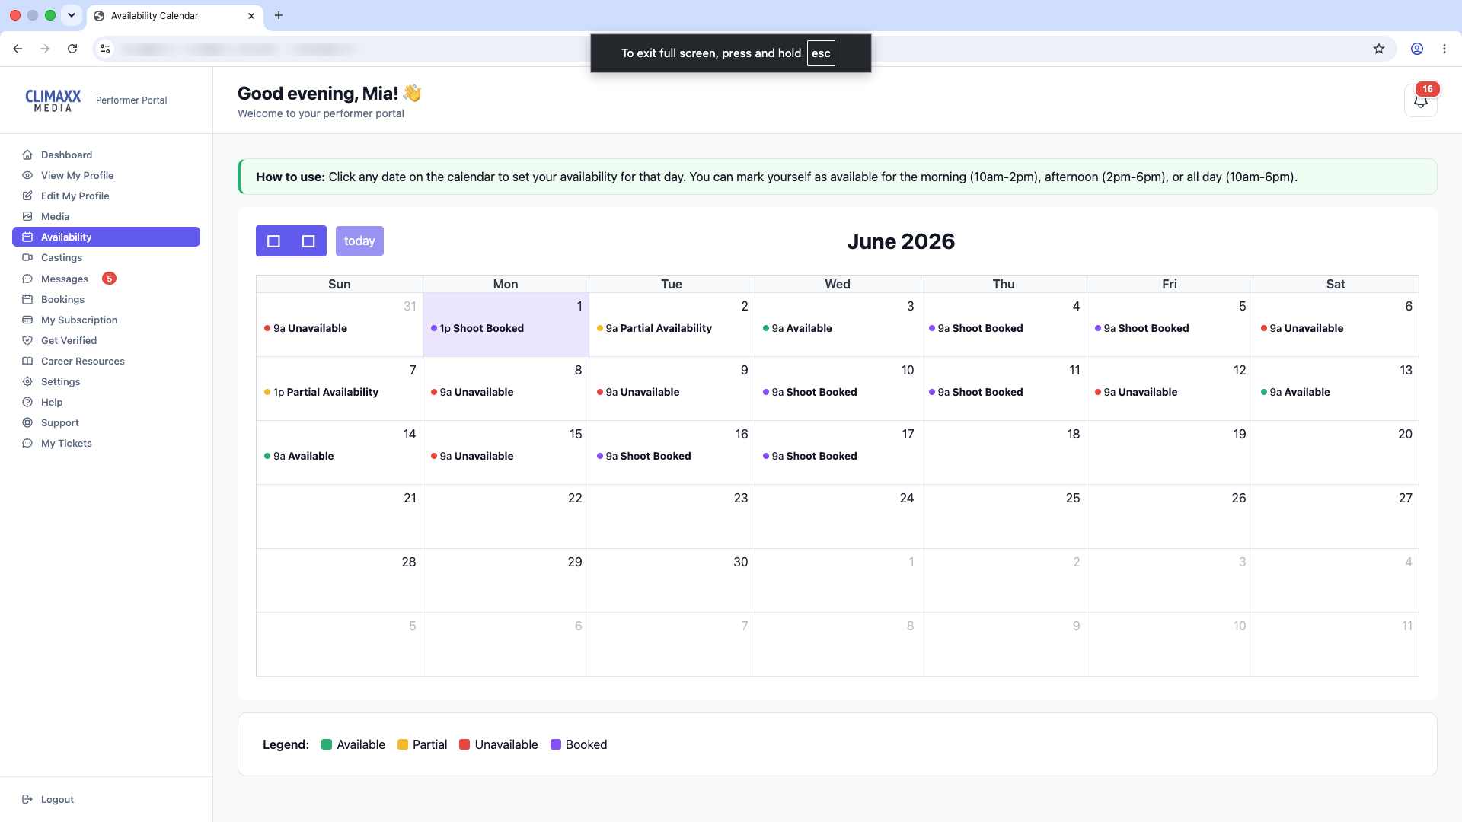Screen dimensions: 1462x822
Task: Open the 1p Shoot Booked event on June 1
Action: pyautogui.click(x=505, y=328)
